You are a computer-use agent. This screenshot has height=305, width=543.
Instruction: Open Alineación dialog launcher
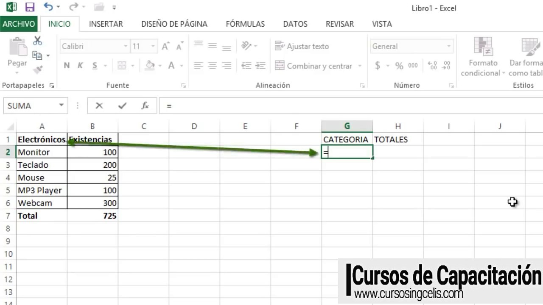[x=362, y=86]
